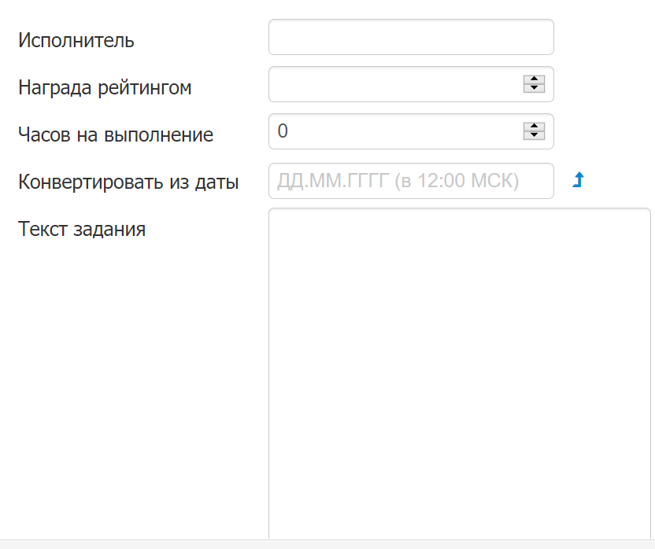Click the Текст задания label

[82, 229]
